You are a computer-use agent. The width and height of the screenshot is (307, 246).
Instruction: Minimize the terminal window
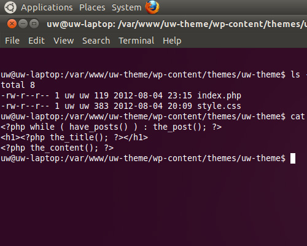(23, 24)
